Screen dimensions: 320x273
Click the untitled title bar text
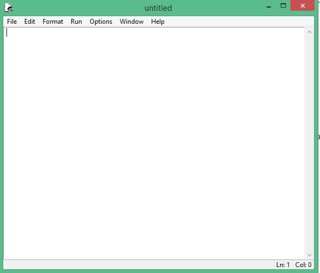pyautogui.click(x=158, y=8)
